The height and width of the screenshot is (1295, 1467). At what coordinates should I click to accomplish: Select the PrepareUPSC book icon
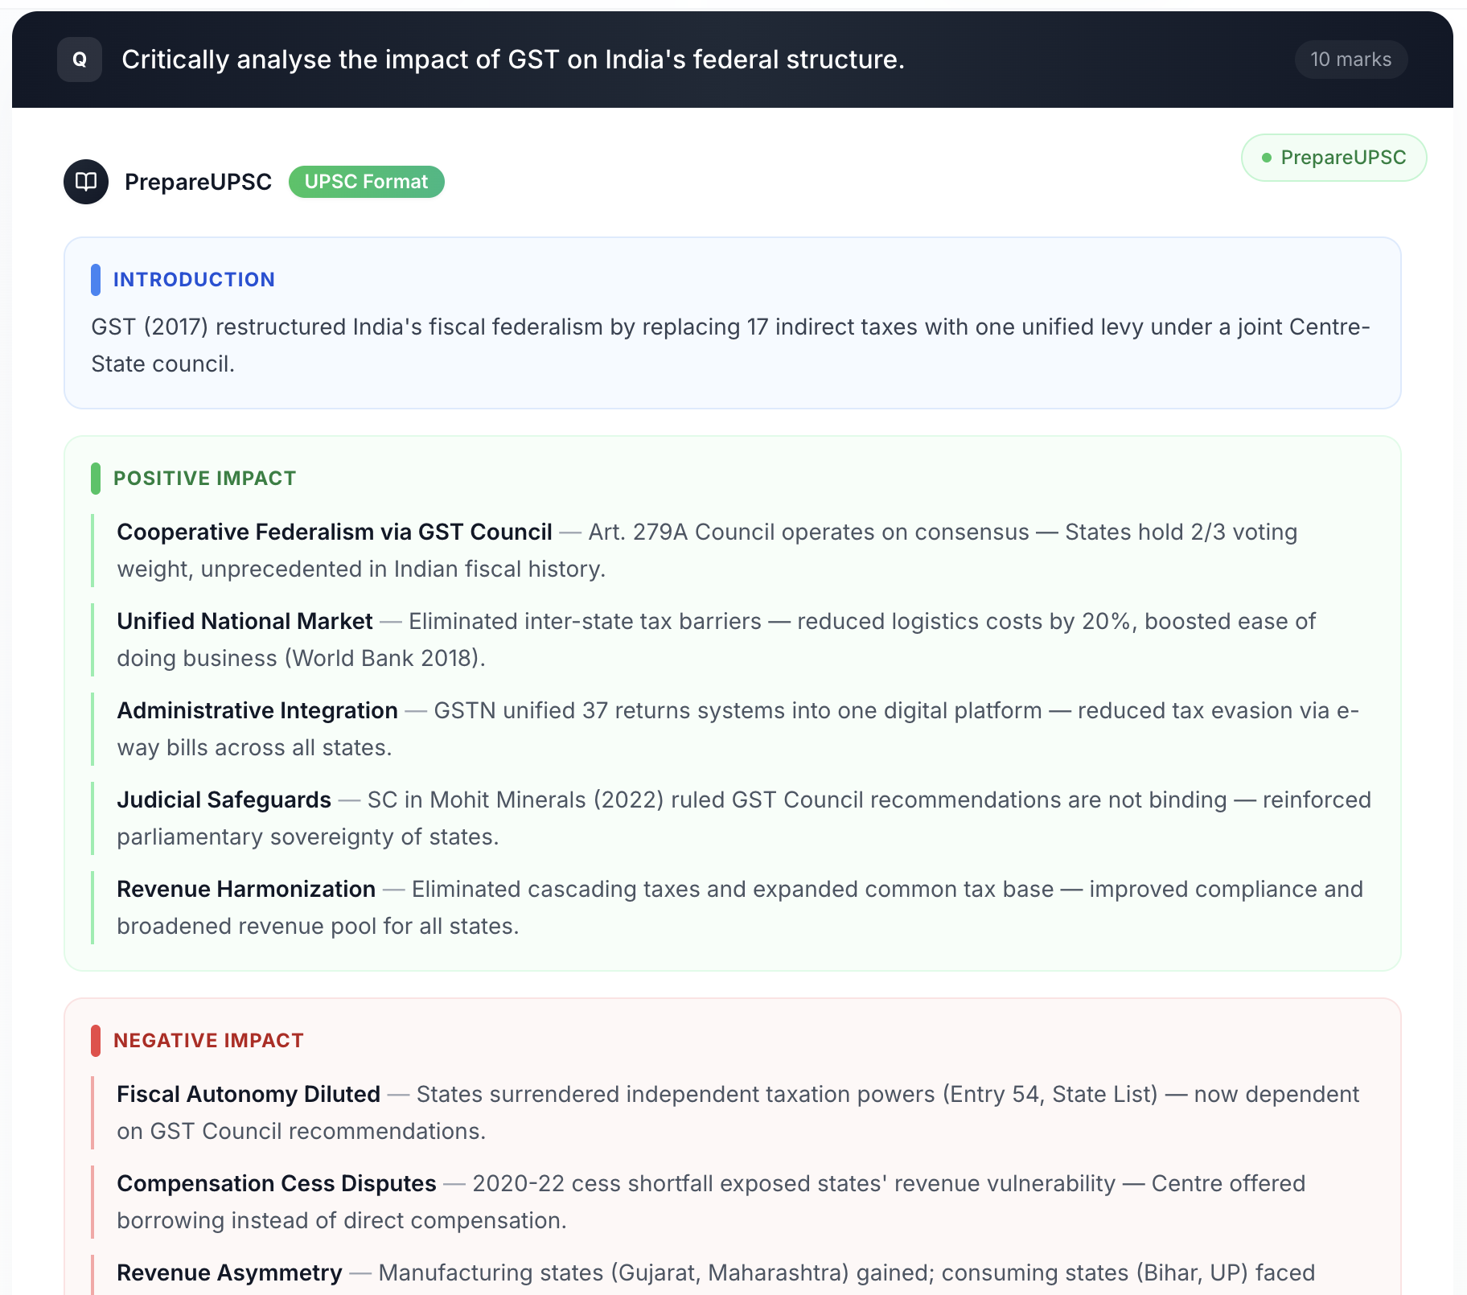(86, 181)
